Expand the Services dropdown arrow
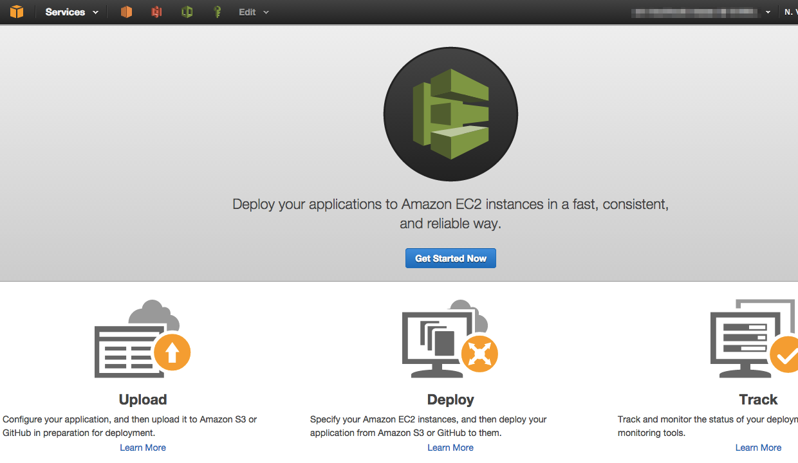The height and width of the screenshot is (463, 798). [x=95, y=12]
